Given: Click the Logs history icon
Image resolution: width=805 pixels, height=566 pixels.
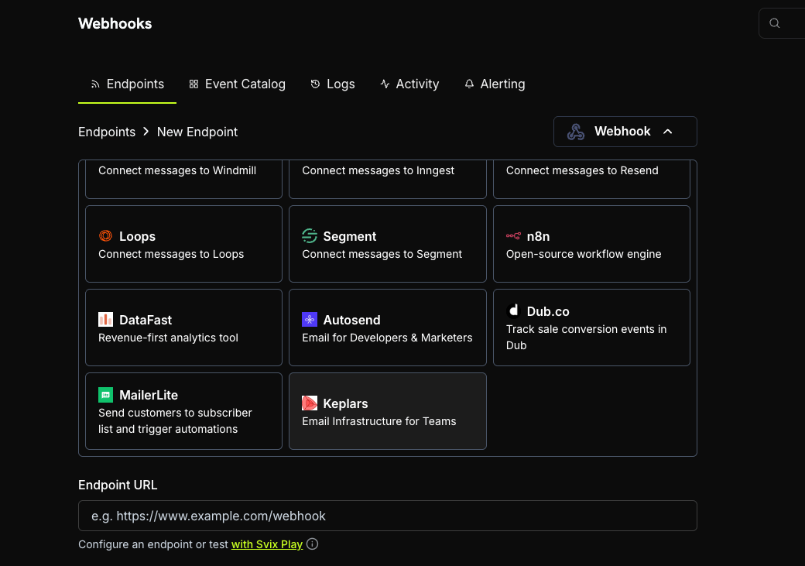Looking at the screenshot, I should [315, 84].
